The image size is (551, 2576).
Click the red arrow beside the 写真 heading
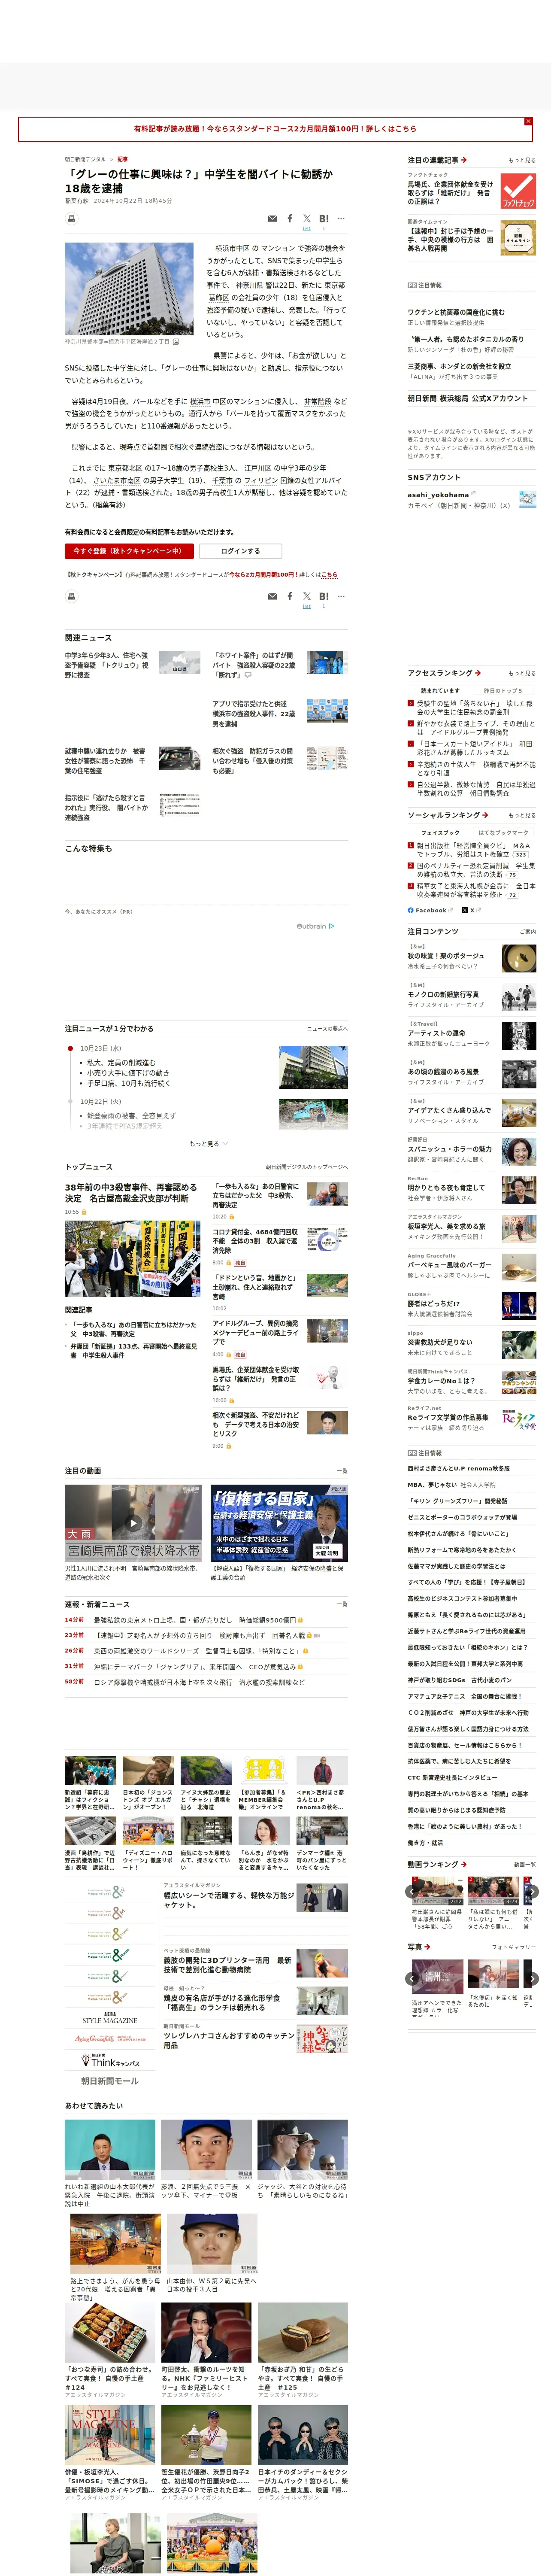coord(427,1947)
